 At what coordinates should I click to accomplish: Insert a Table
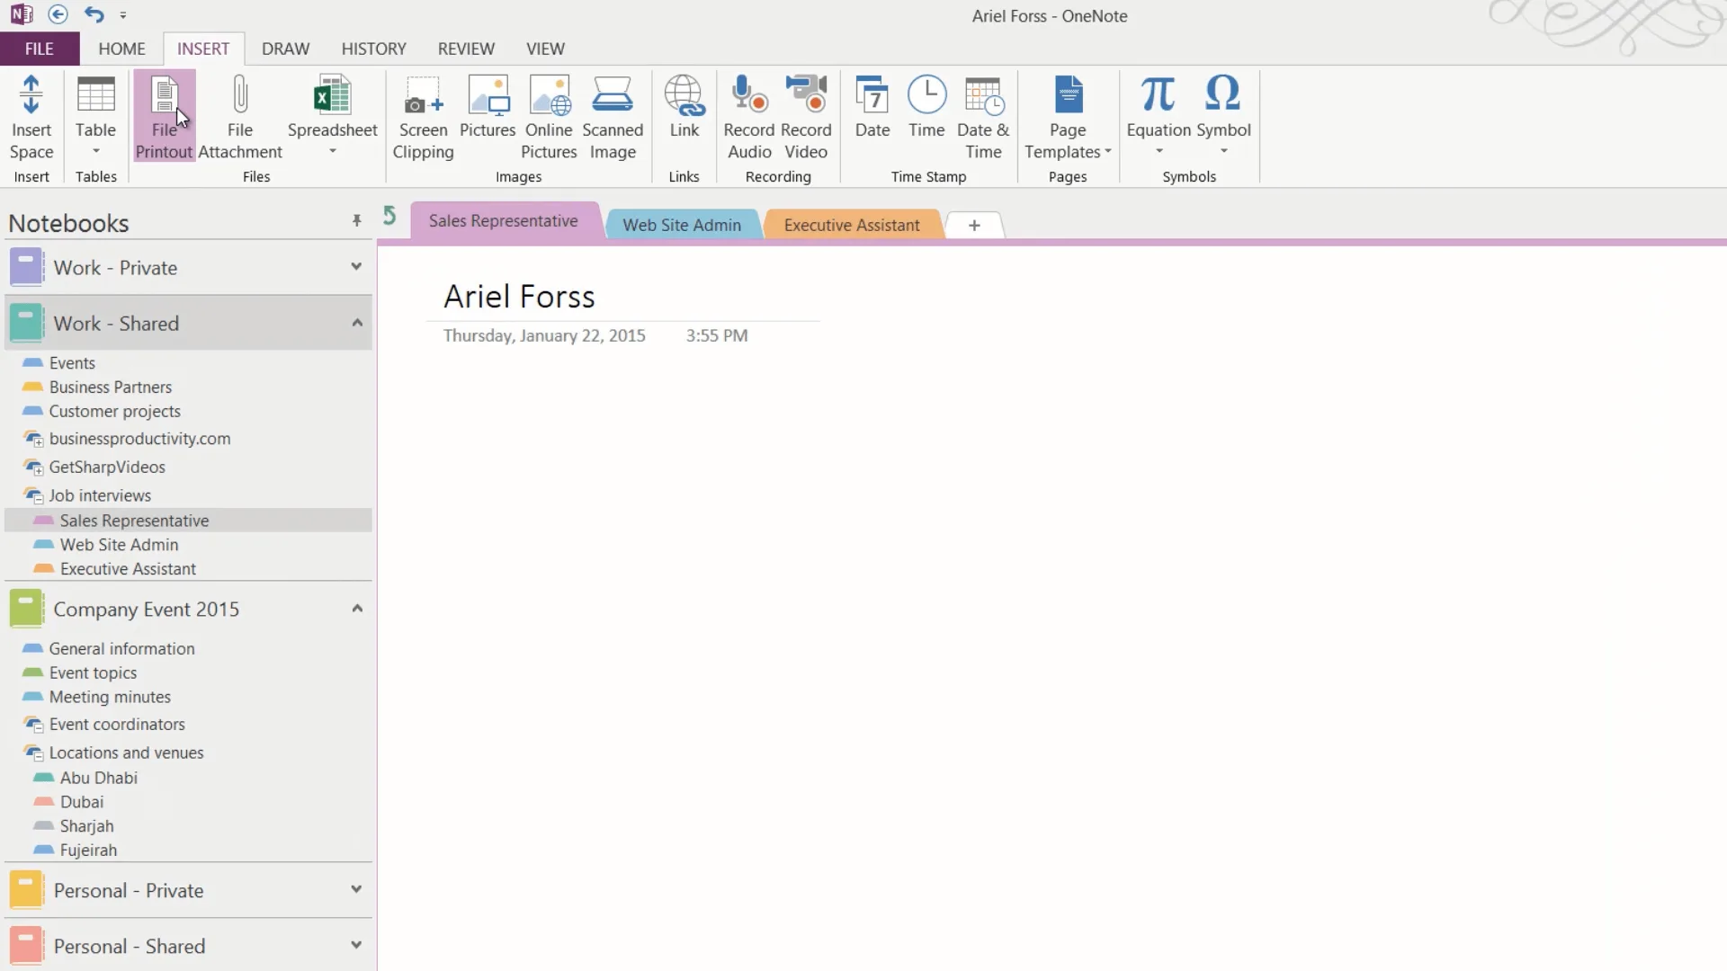pyautogui.click(x=95, y=117)
